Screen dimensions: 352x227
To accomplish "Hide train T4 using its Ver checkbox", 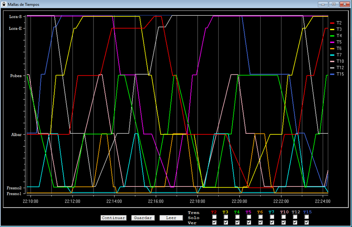I will 238,223.
